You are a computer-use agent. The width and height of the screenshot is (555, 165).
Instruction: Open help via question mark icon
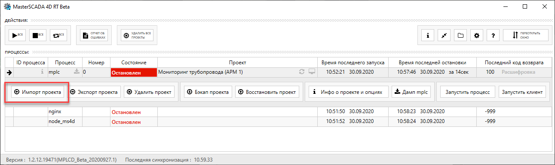point(493,35)
